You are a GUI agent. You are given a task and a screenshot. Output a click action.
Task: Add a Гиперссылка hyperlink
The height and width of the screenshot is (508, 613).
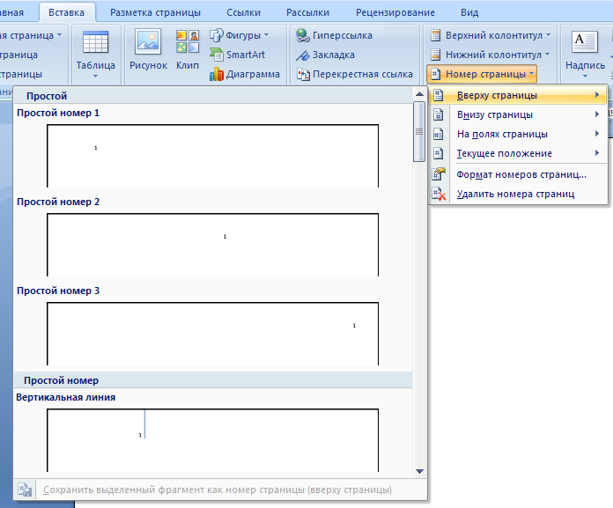click(334, 35)
